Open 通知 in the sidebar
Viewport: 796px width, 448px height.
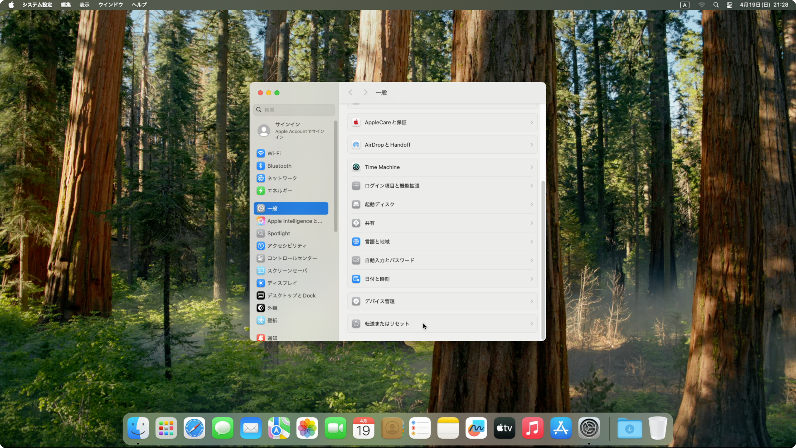[x=291, y=338]
